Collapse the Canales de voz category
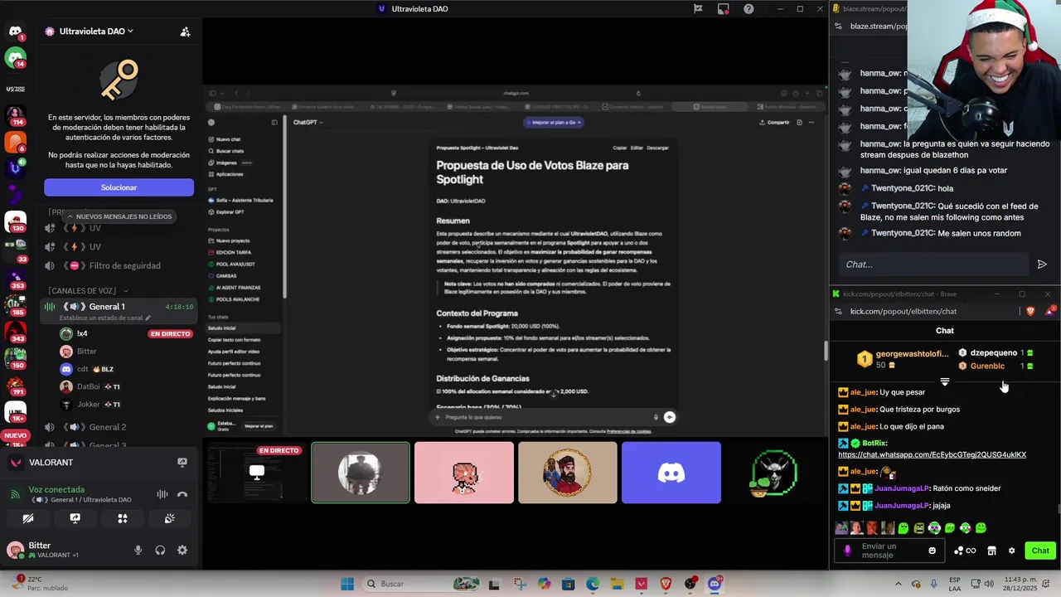 [x=89, y=291]
